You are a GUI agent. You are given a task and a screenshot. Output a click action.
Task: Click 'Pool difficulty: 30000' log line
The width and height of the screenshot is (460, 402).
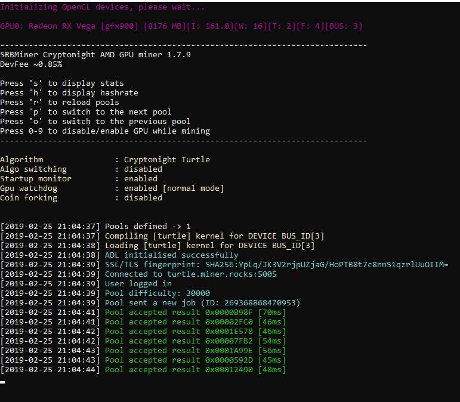click(105, 293)
